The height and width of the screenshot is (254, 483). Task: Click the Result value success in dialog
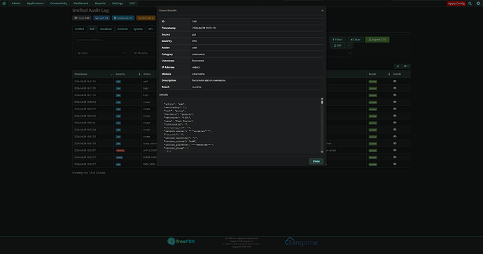(x=197, y=87)
